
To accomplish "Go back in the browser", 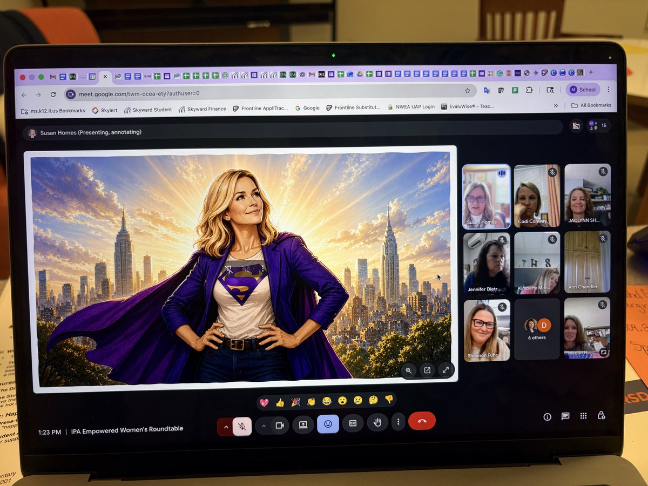I will [24, 94].
